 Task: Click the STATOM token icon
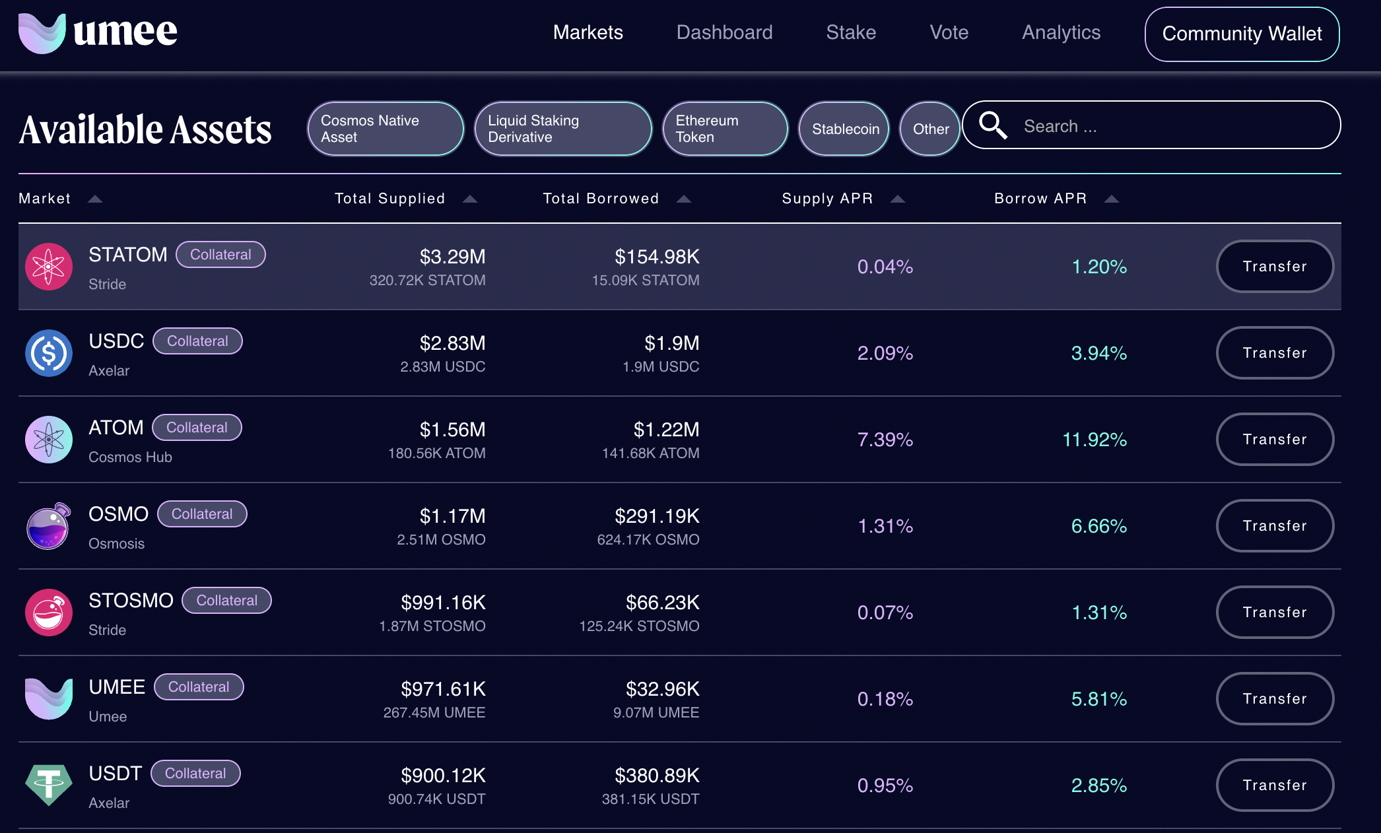[49, 267]
